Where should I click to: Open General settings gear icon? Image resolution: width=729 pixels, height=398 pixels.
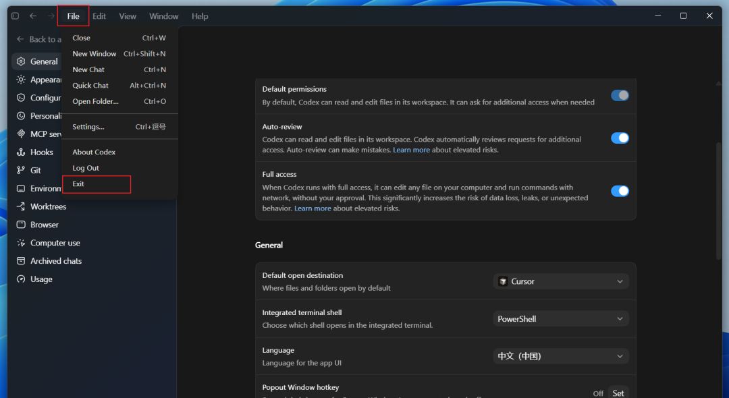click(21, 61)
